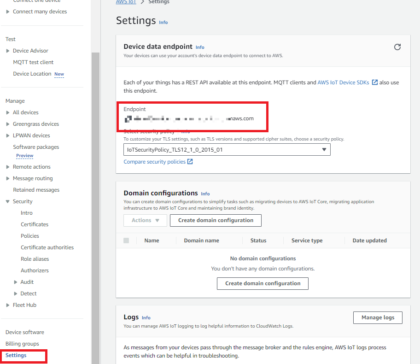Expand Message routing in the sidebar

8,178
